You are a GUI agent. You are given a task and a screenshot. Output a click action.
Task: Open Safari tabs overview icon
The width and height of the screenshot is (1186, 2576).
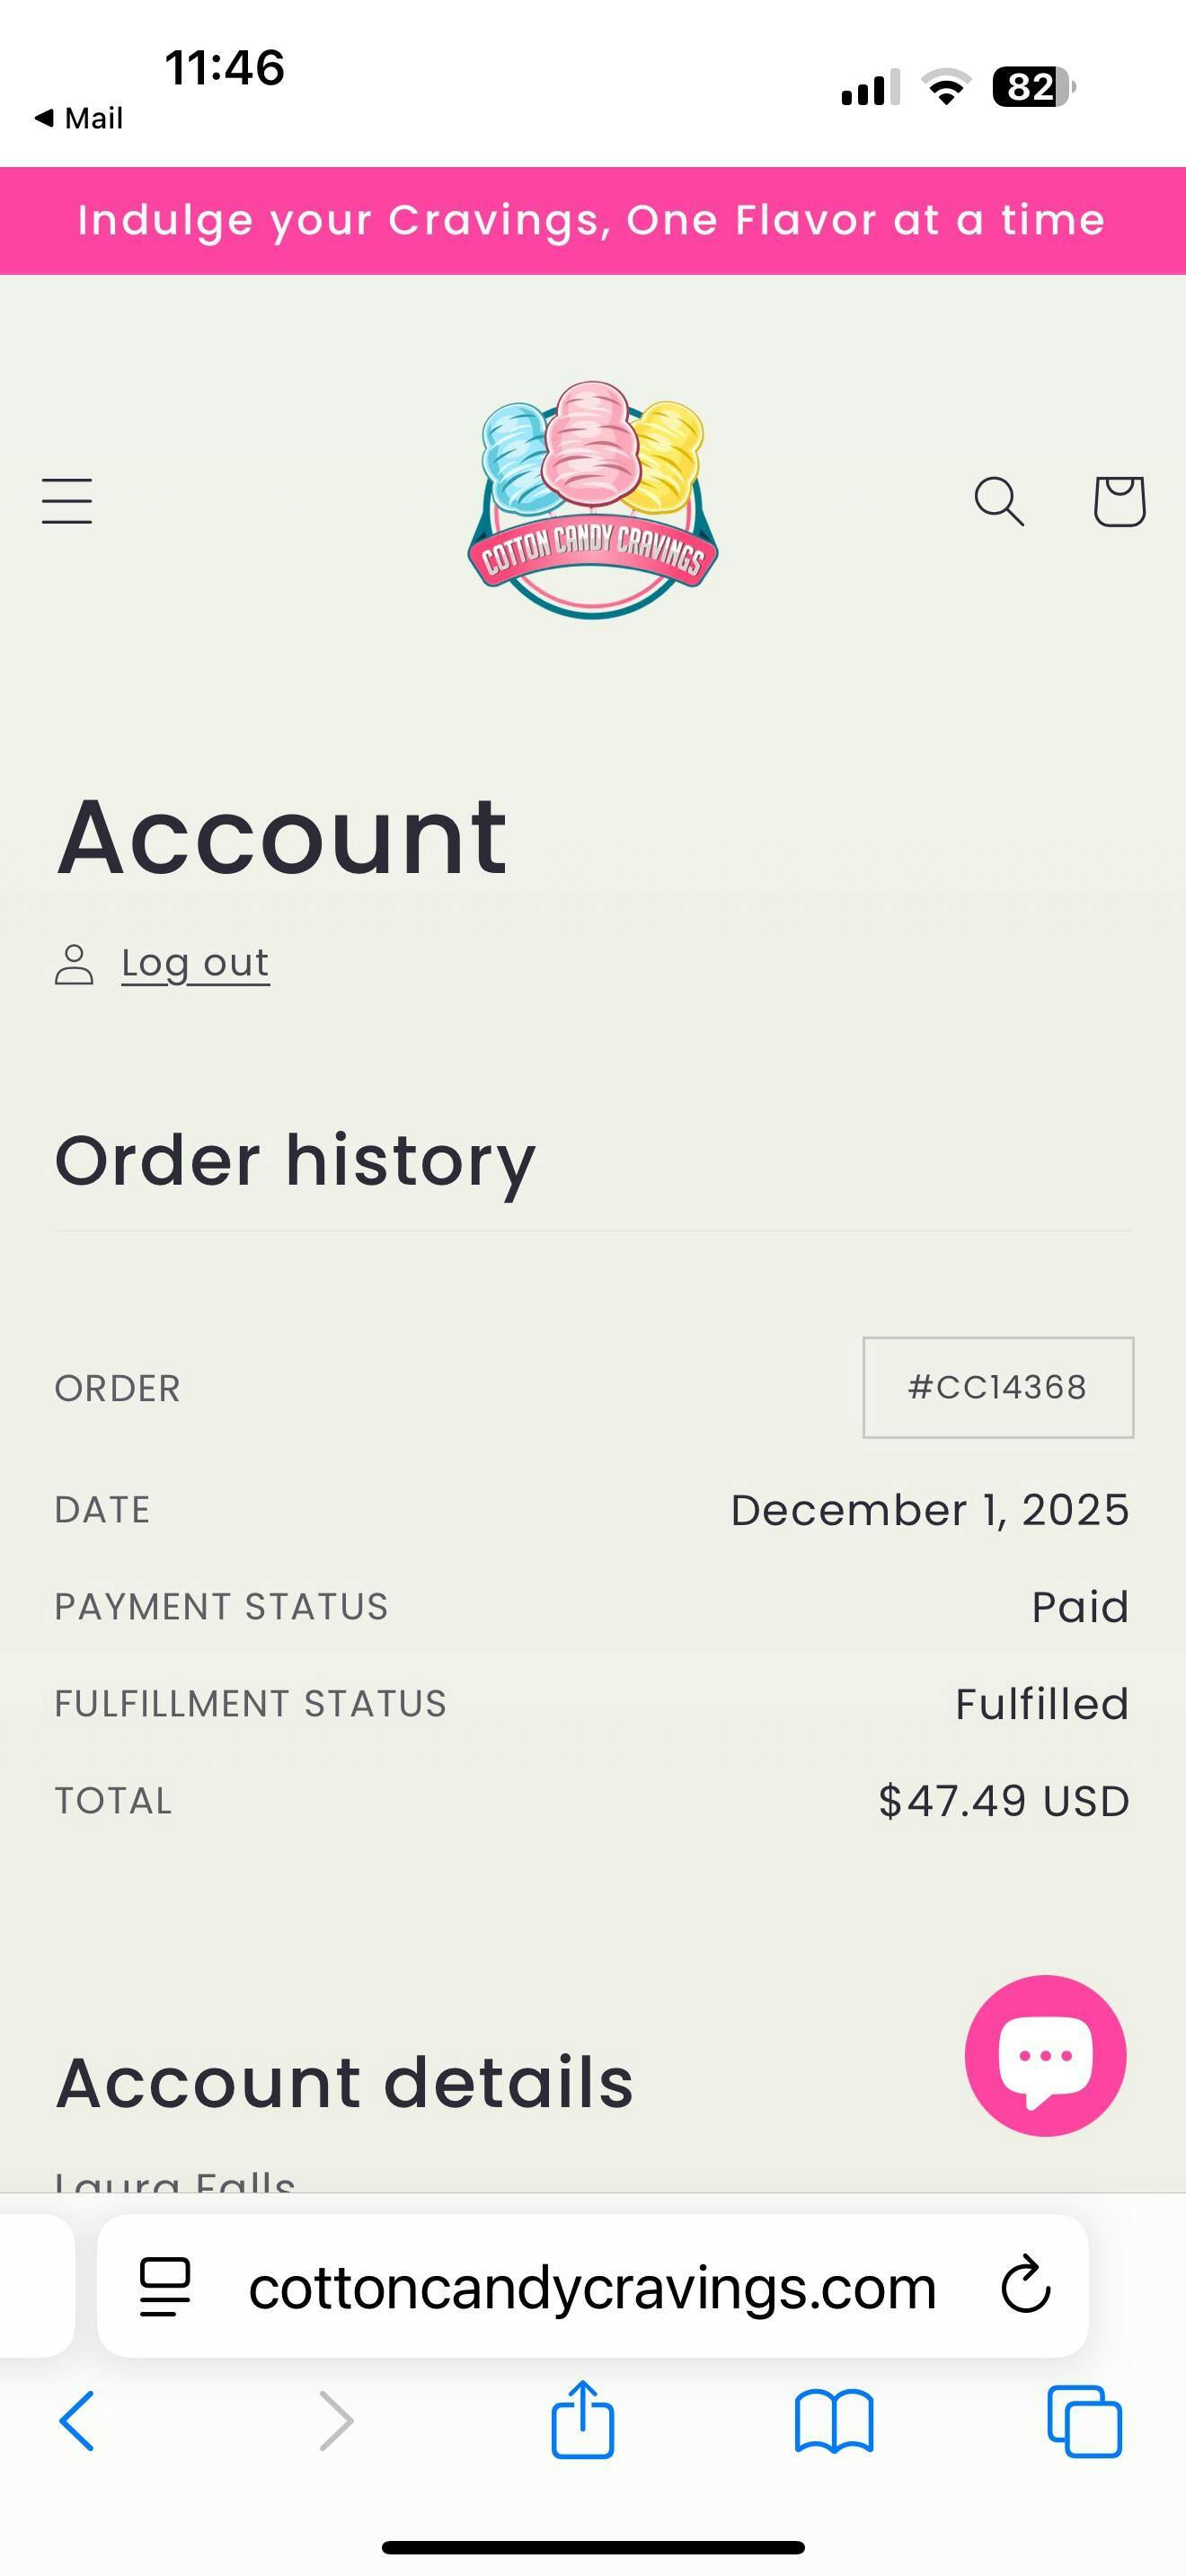coord(1084,2421)
